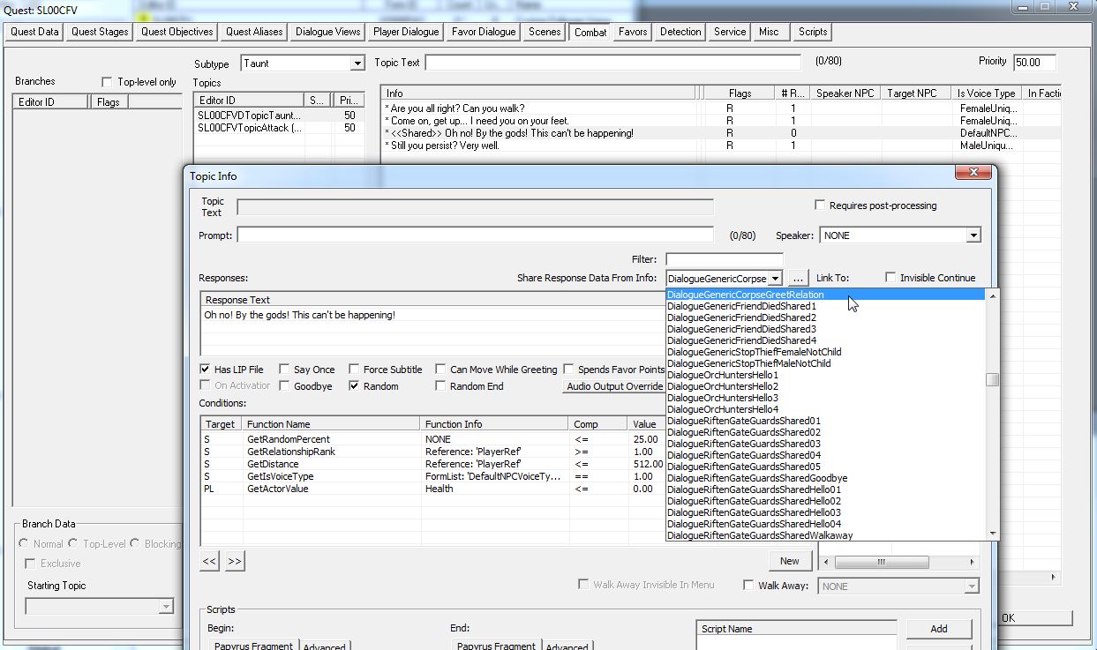Open the Quest Stages tab
The height and width of the screenshot is (650, 1097).
(x=100, y=32)
